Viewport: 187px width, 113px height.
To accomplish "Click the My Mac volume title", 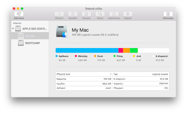I will [80, 30].
